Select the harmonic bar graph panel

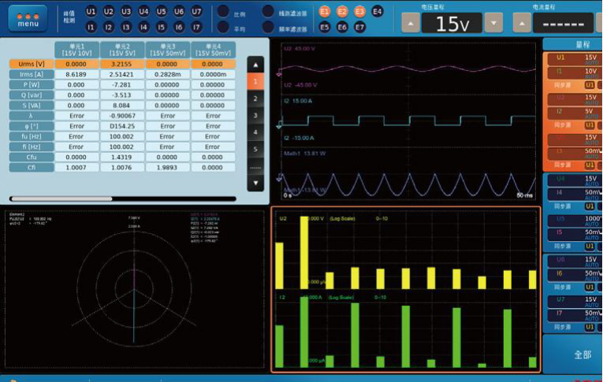(406, 290)
